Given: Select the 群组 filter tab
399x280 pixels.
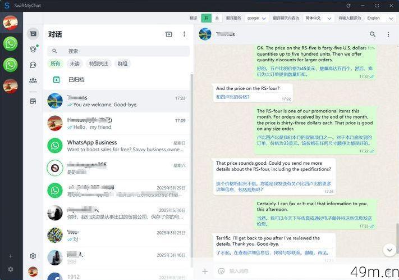Looking at the screenshot, I should coord(122,64).
